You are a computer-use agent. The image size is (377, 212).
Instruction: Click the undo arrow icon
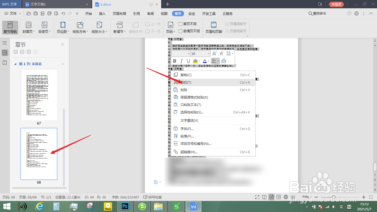(63, 14)
